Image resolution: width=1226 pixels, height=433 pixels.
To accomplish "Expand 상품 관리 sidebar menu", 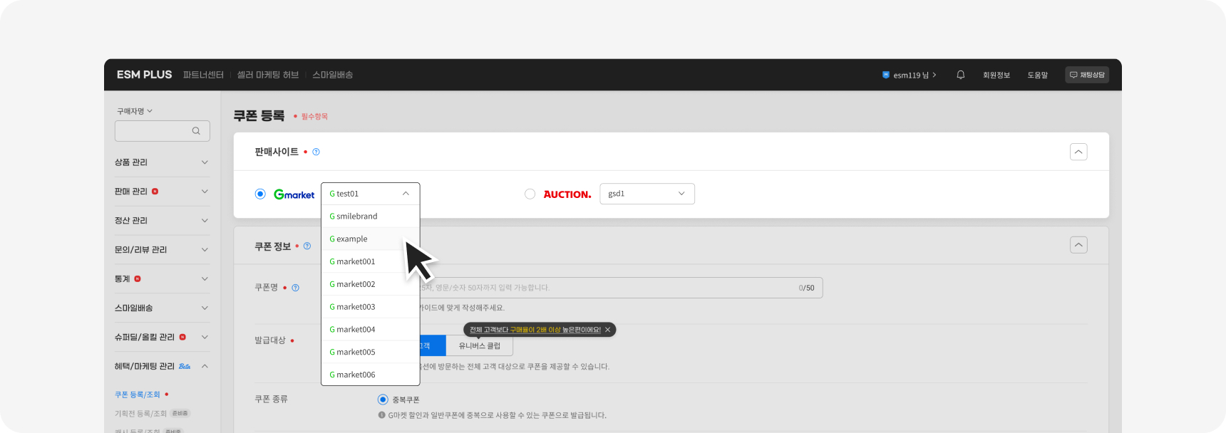I will click(162, 162).
